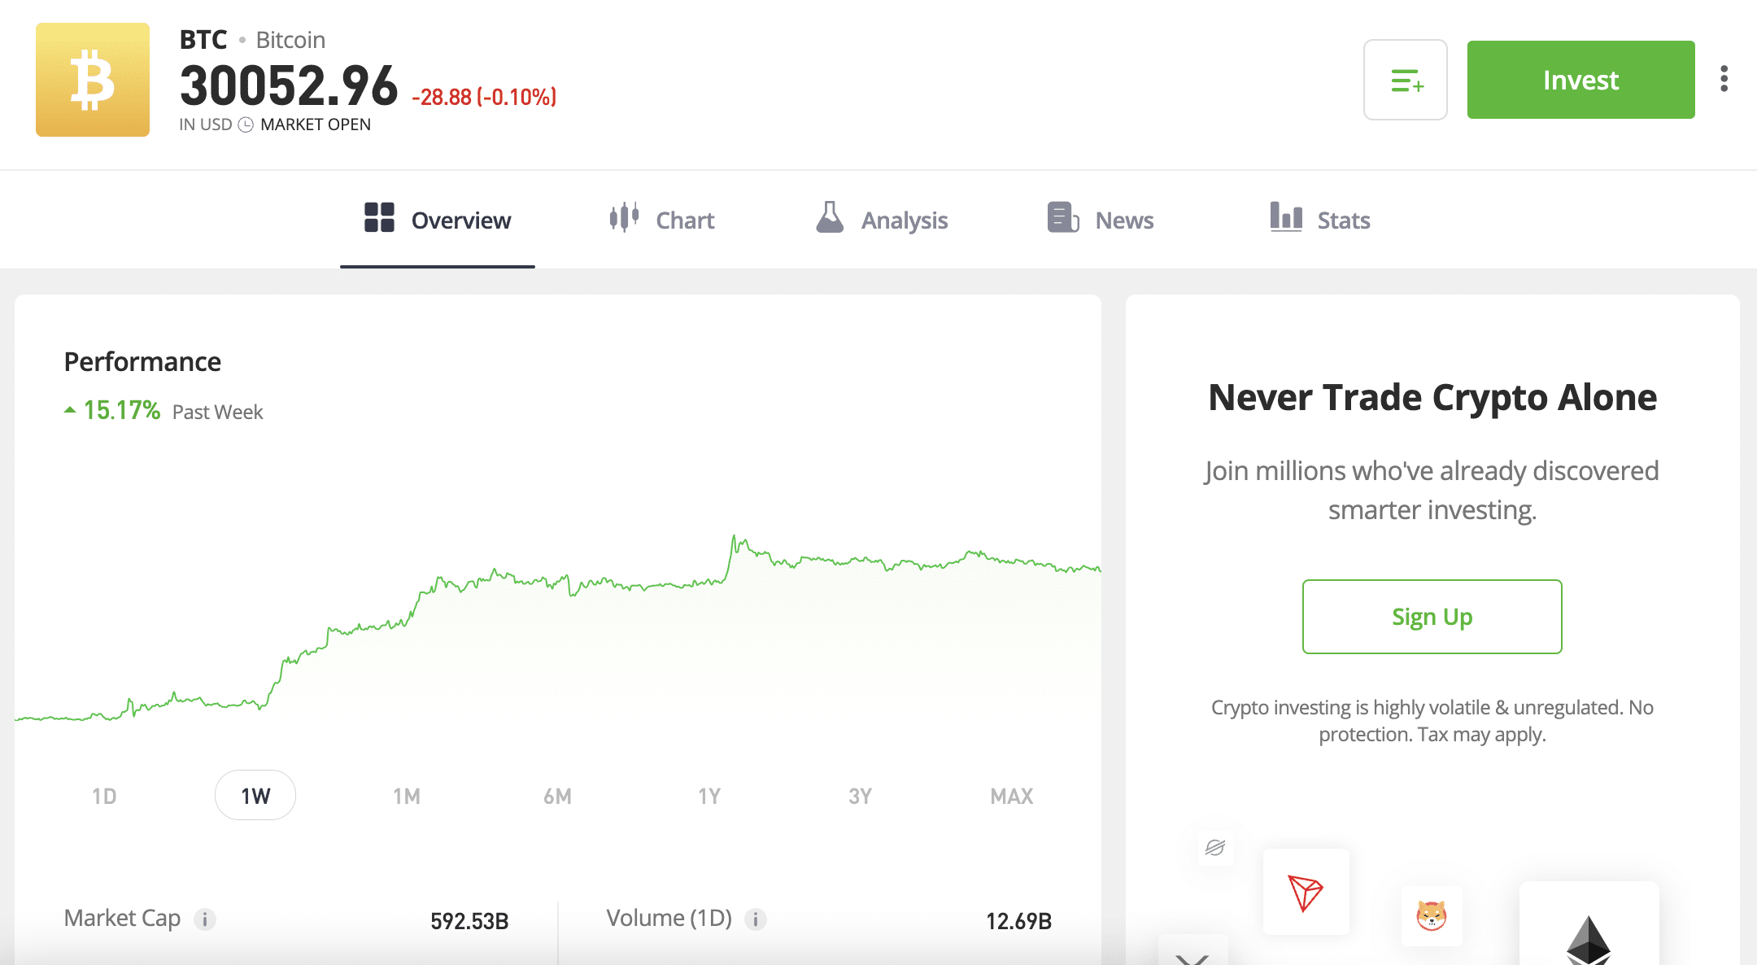Click the crypto volatility disclaimer text
This screenshot has height=965, width=1757.
click(1432, 721)
